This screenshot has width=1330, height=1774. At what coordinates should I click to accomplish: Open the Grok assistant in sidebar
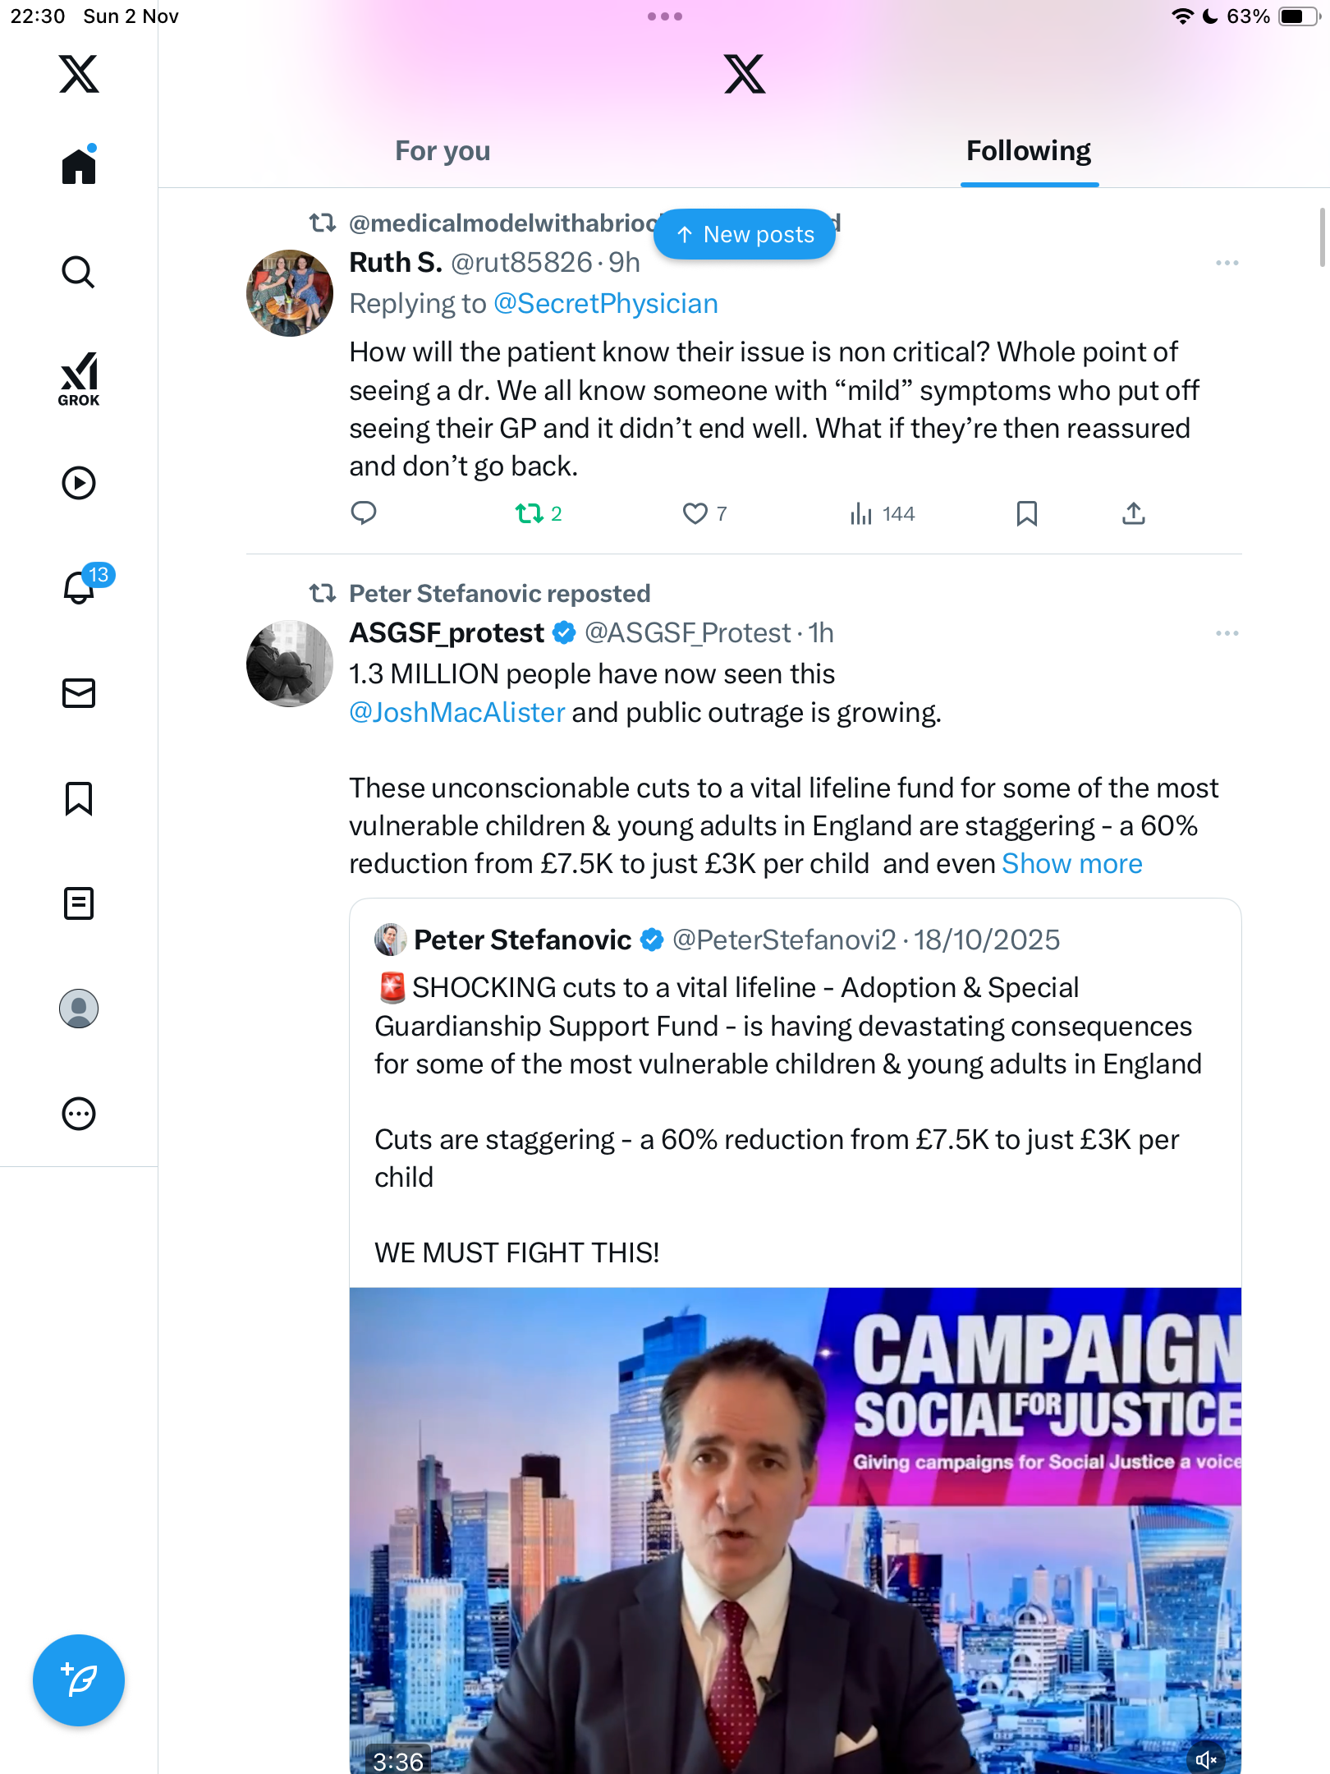click(79, 379)
